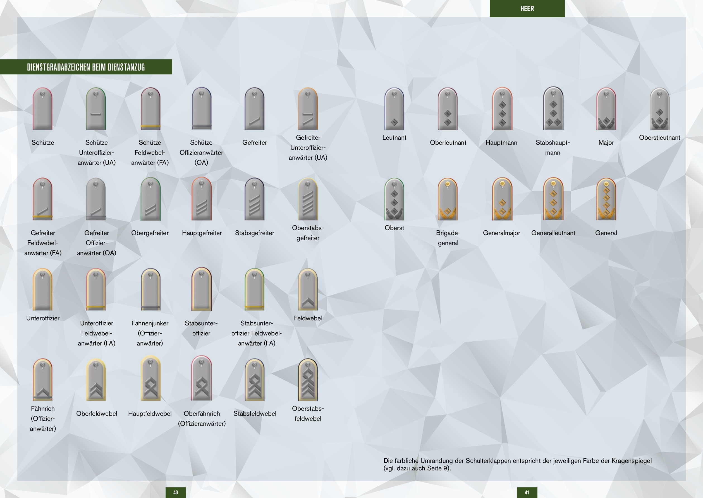
Task: Click page number 41
Action: point(527,492)
